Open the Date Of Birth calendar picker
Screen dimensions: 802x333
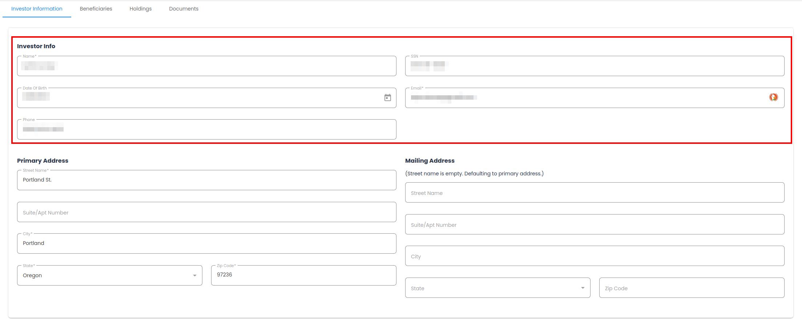pyautogui.click(x=387, y=98)
